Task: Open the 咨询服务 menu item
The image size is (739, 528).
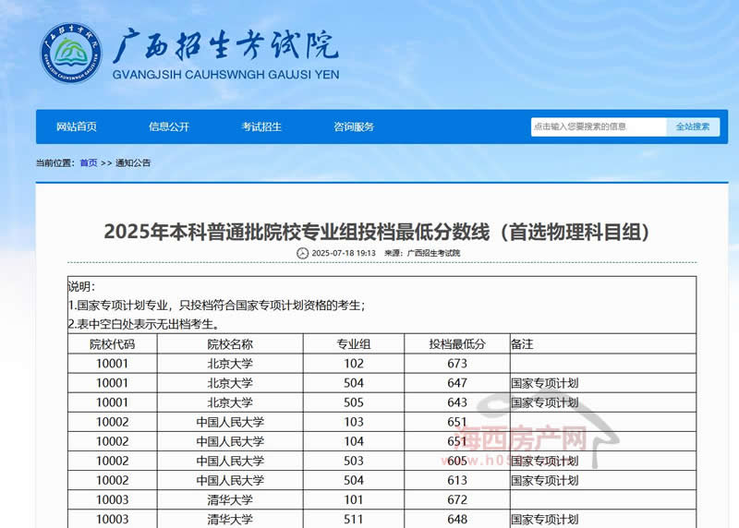Action: click(354, 126)
